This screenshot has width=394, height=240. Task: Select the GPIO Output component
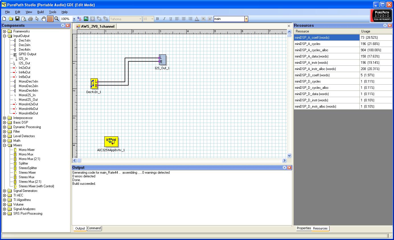27,54
